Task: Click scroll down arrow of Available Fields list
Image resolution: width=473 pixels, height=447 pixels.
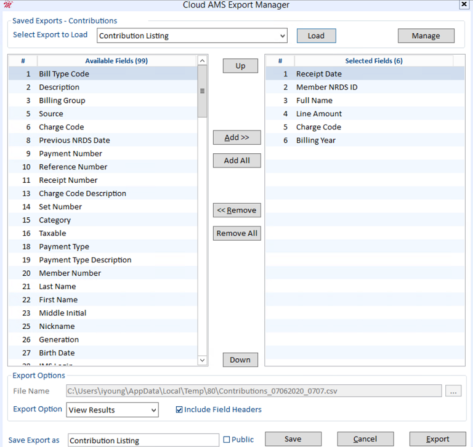Action: 203,360
